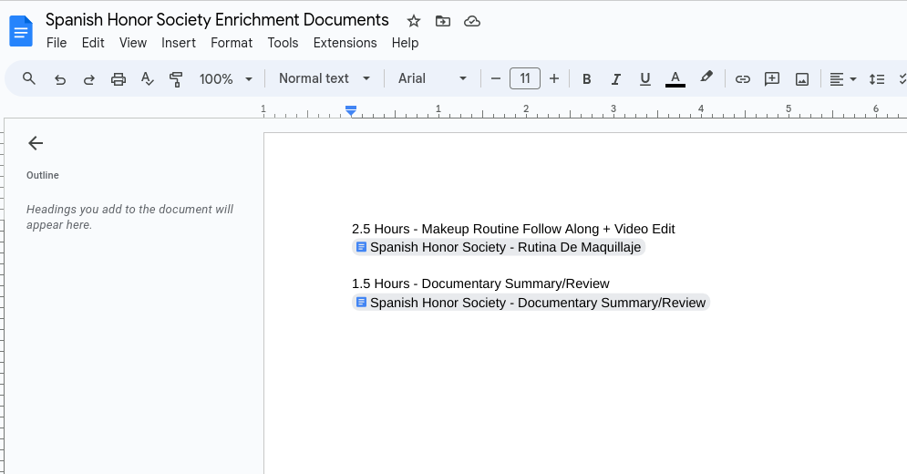Screen dimensions: 907x474
Task: Click the redo arrow icon
Action: pyautogui.click(x=89, y=79)
